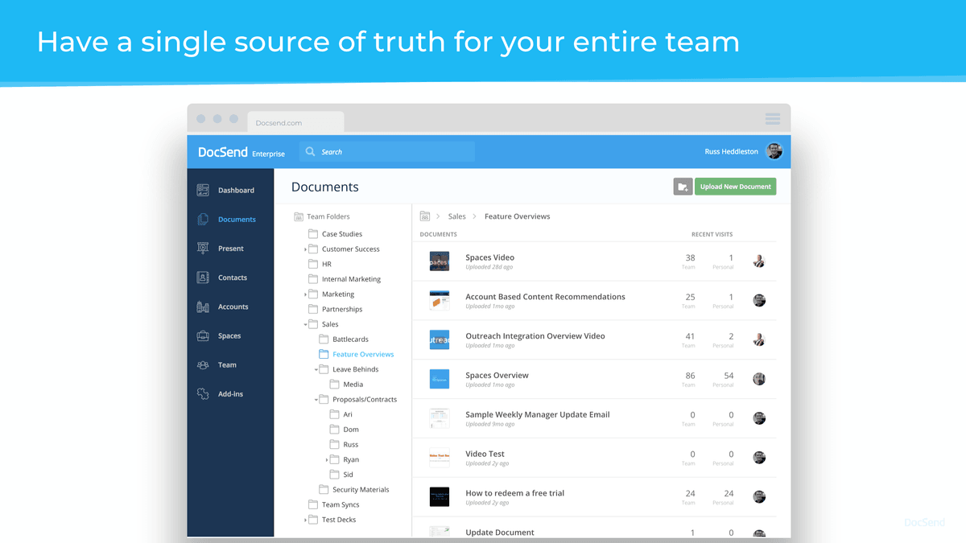Go to the Contacts sidebar icon
This screenshot has width=966, height=543.
tap(203, 278)
